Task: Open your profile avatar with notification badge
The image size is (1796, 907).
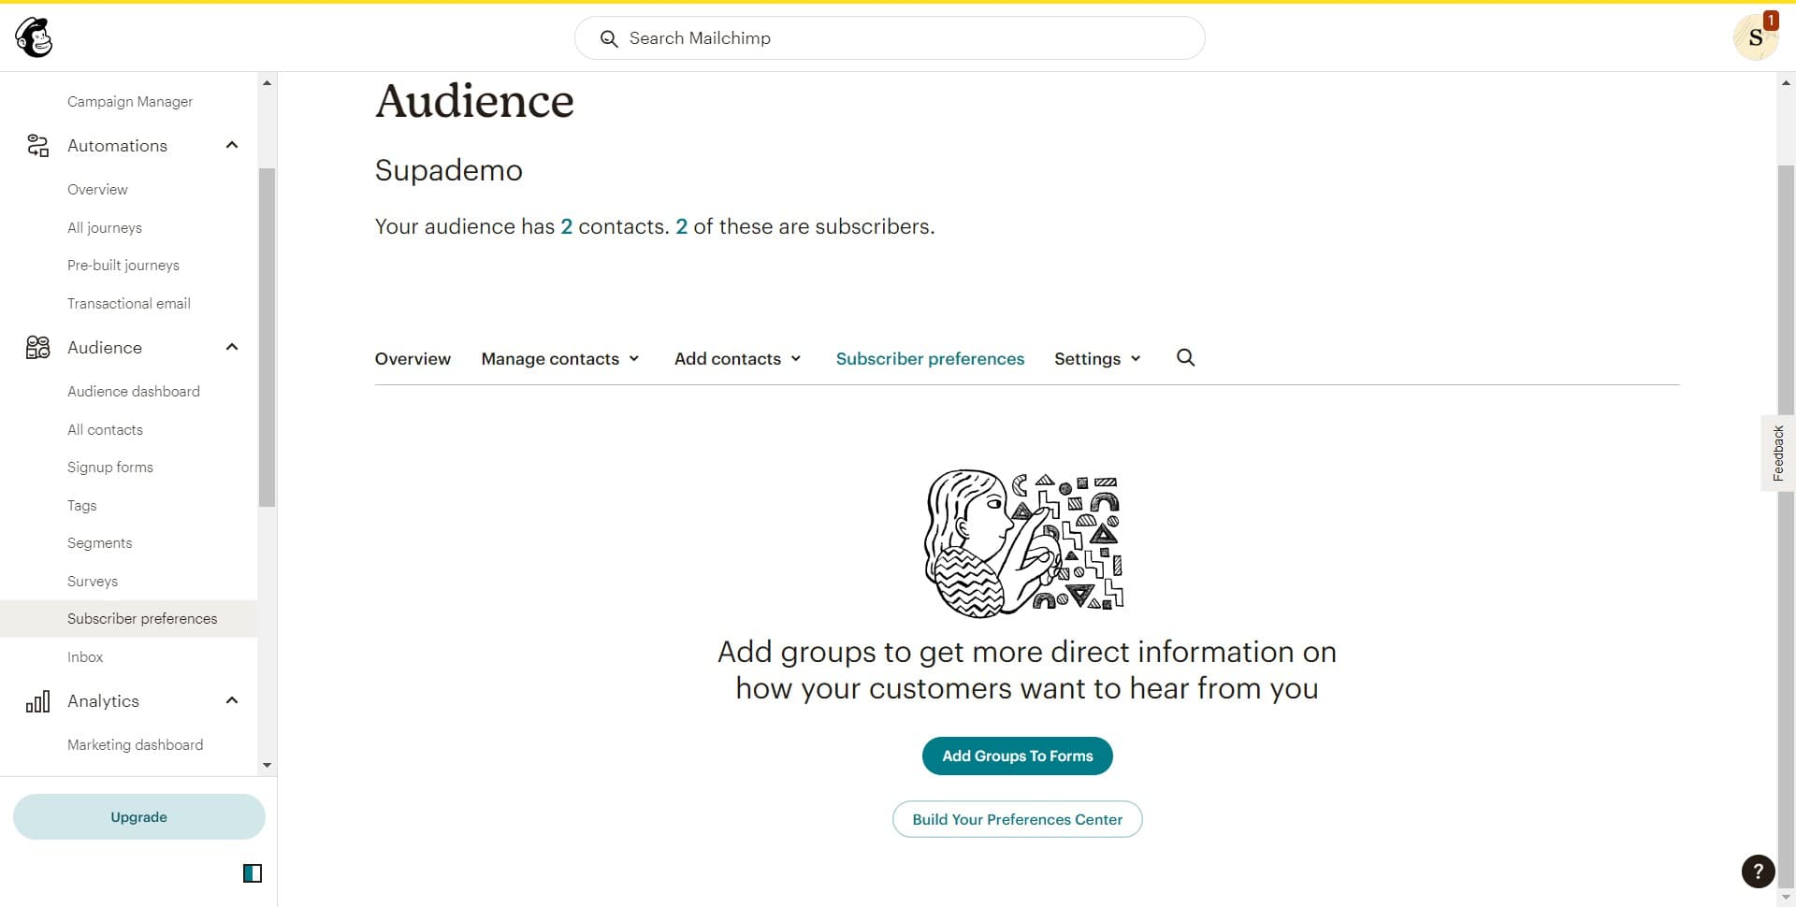Action: 1755,37
